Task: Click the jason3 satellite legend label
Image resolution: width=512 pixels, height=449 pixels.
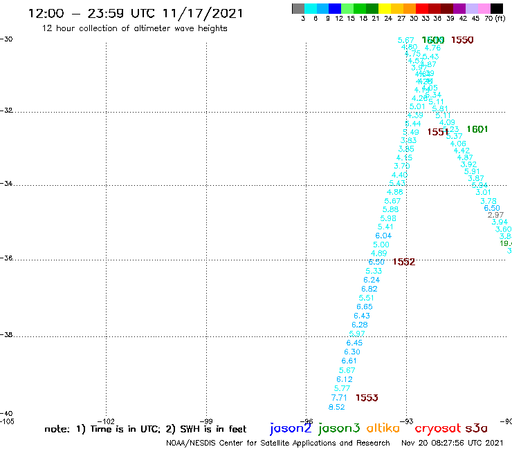Action: point(339,428)
